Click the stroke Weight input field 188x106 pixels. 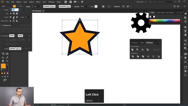click(x=15, y=10)
